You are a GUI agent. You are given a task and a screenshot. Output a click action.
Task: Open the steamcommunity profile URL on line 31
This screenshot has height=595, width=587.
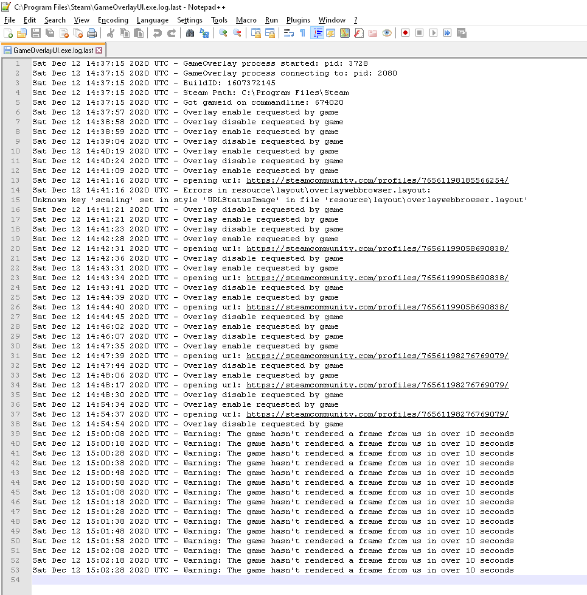[377, 356]
